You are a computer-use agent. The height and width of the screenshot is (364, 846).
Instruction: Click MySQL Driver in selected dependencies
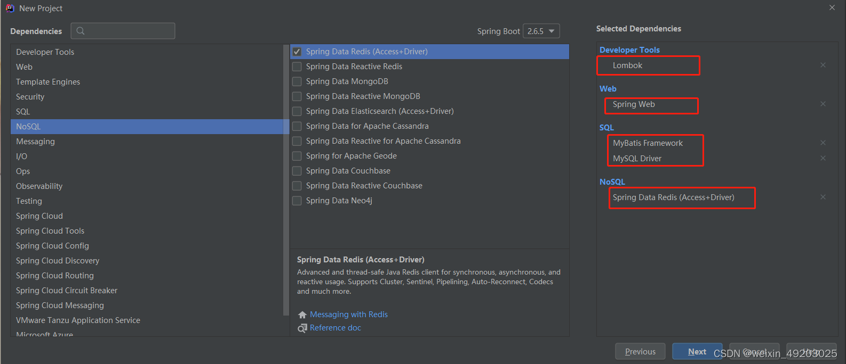[637, 159]
